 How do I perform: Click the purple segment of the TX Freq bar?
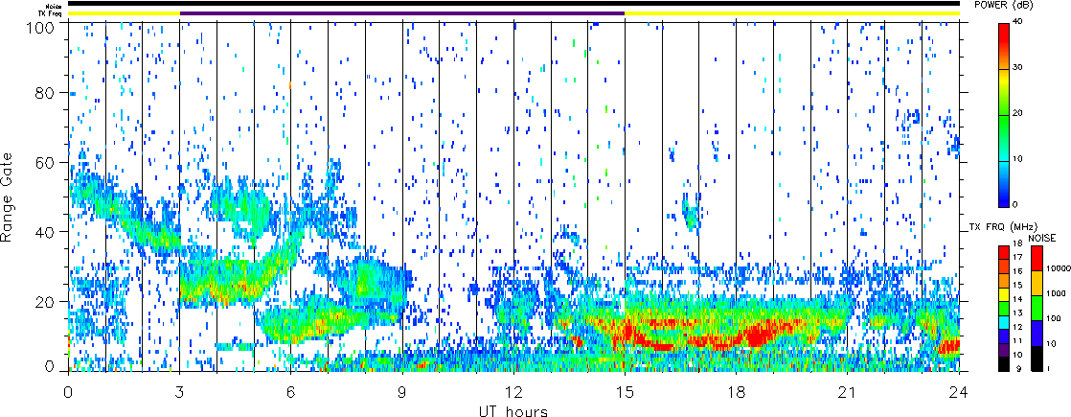click(x=402, y=13)
